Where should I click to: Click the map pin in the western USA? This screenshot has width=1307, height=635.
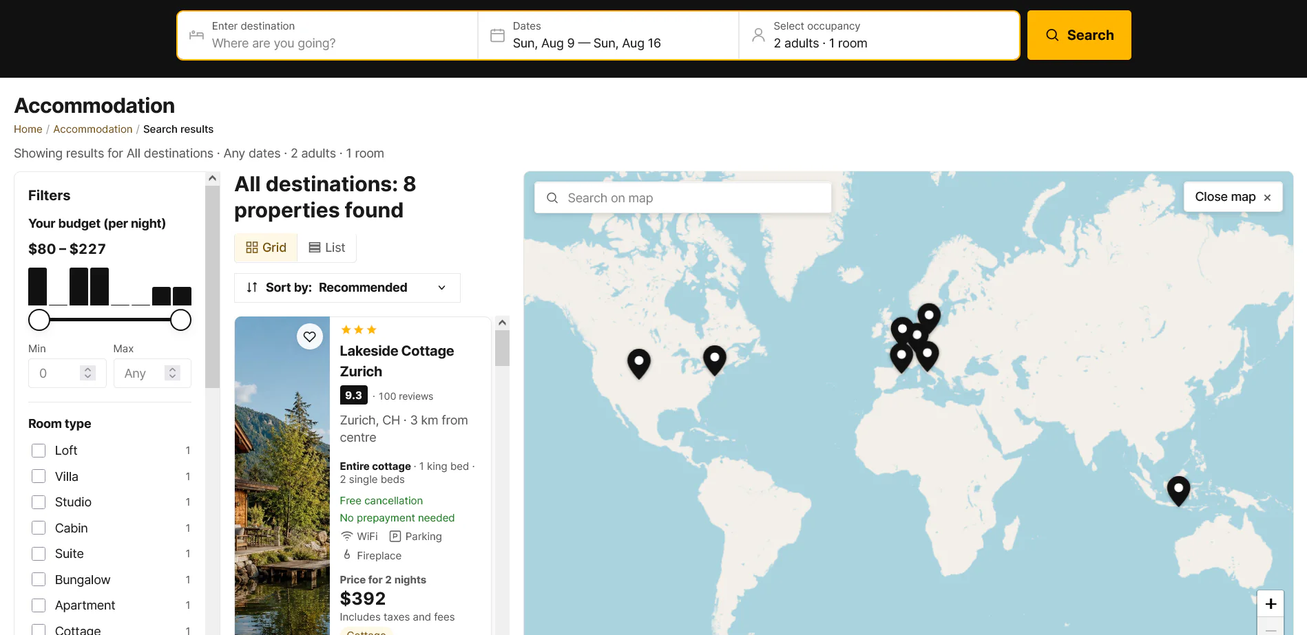(639, 363)
